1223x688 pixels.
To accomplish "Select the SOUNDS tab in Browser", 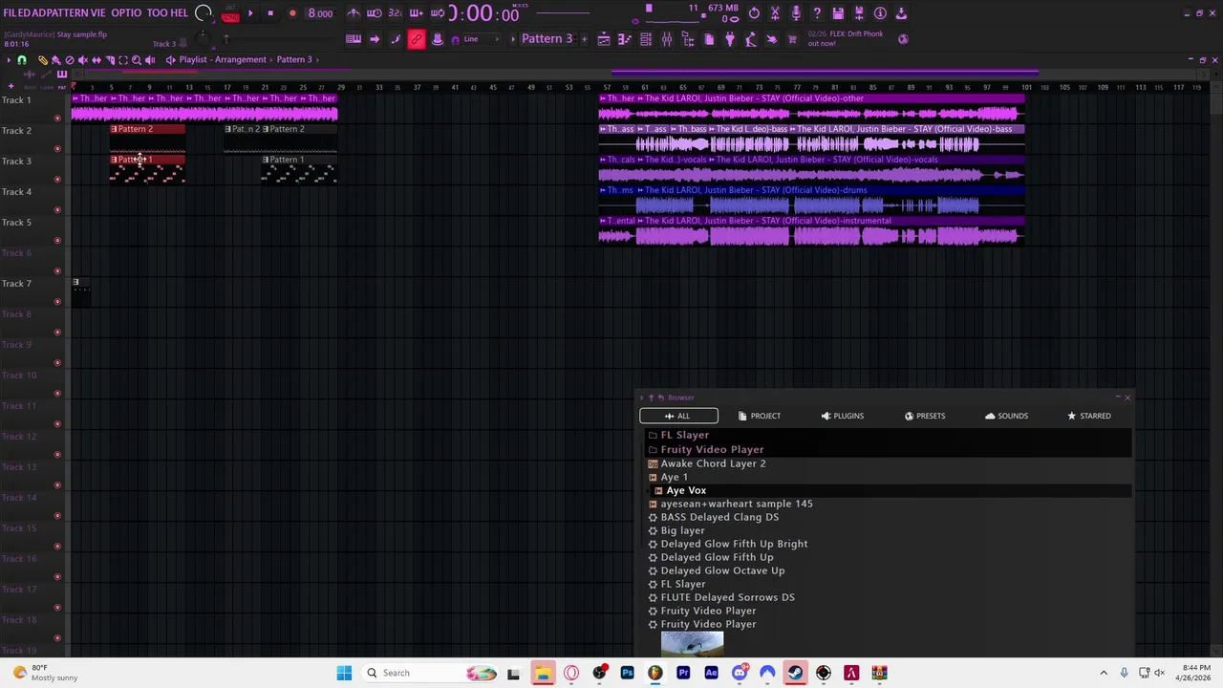I will click(x=1006, y=416).
